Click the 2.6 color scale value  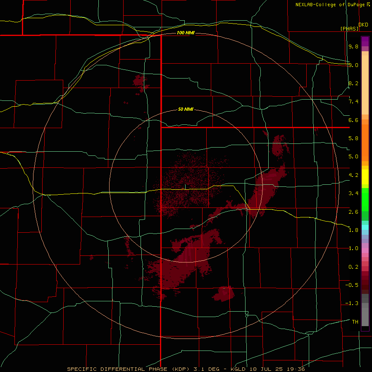pos(353,212)
